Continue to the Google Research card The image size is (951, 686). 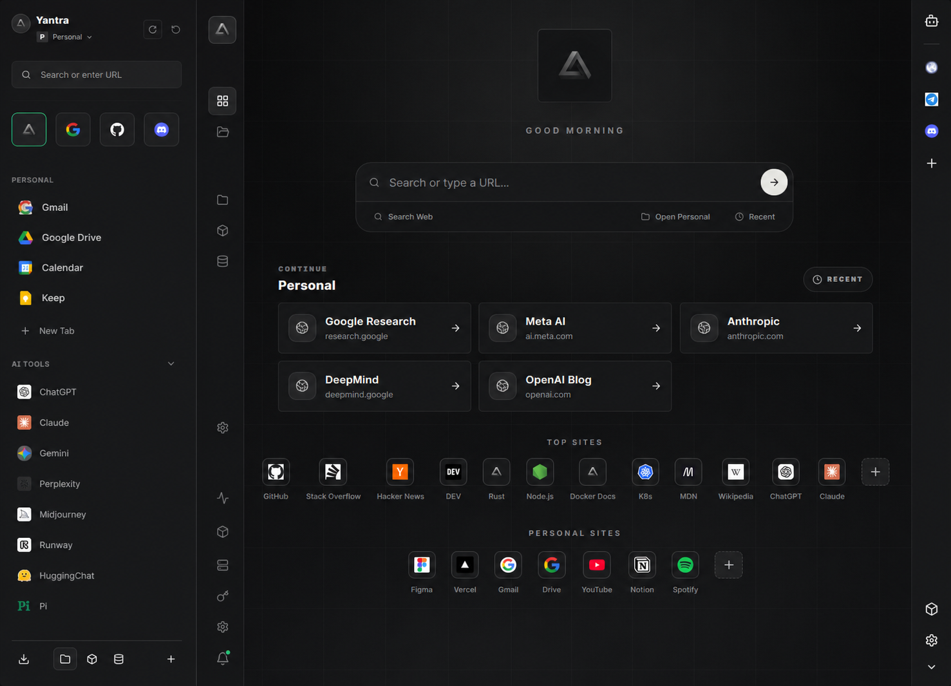[374, 328]
